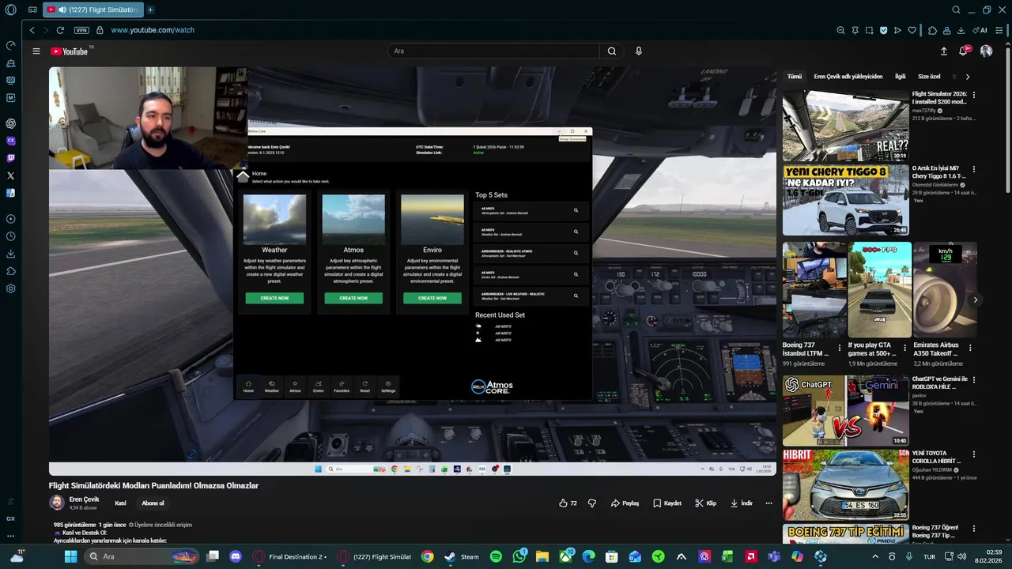1012x569 pixels.
Task: Open the Opera AI button
Action: (x=980, y=30)
